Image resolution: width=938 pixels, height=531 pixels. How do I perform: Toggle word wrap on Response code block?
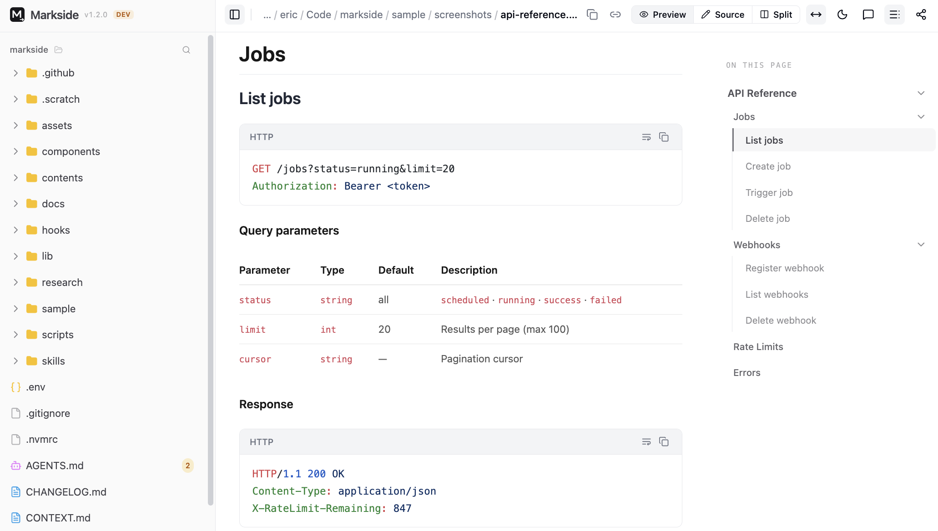646,441
